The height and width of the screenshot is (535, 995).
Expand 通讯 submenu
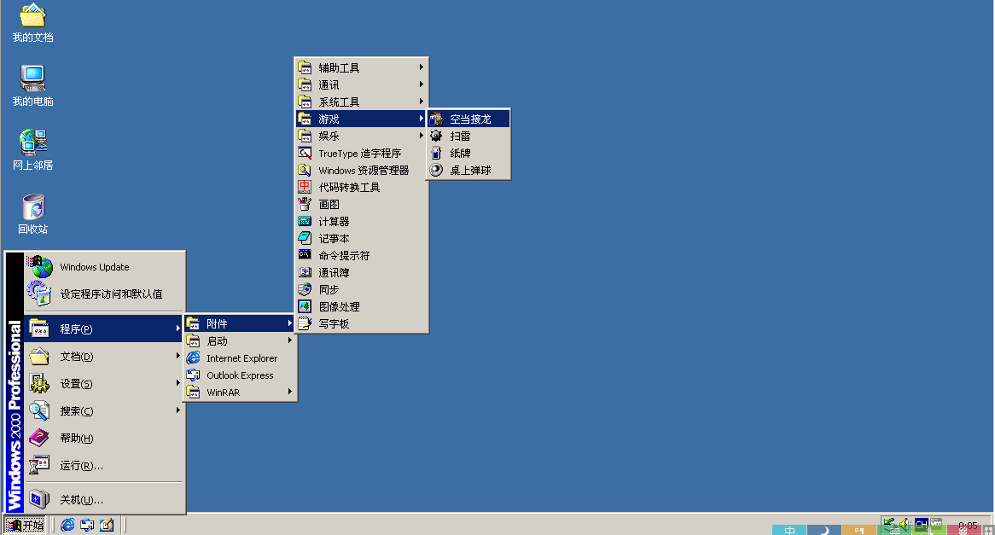tap(362, 84)
